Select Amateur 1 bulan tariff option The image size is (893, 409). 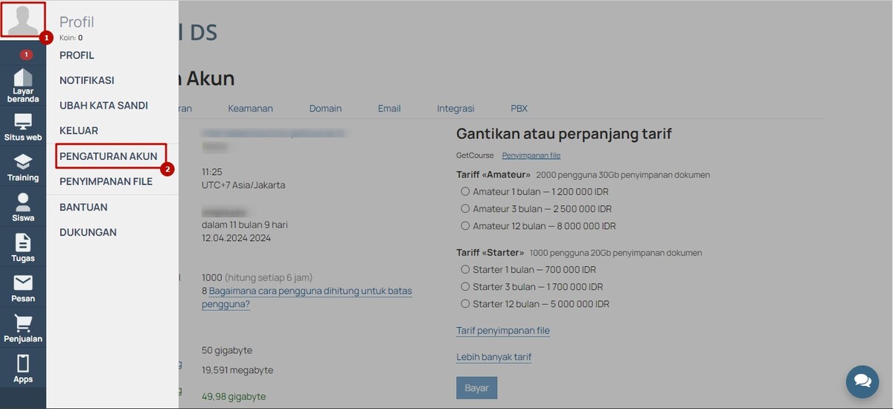pyautogui.click(x=466, y=192)
